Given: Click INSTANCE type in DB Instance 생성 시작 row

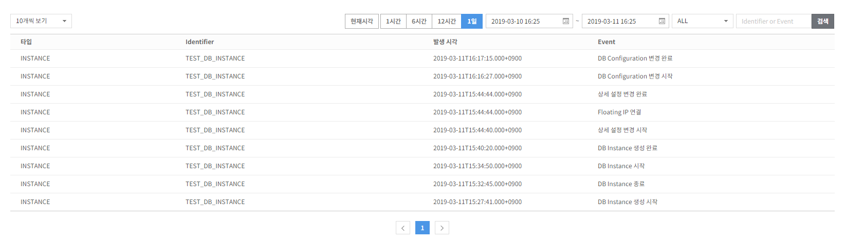Looking at the screenshot, I should pos(35,202).
